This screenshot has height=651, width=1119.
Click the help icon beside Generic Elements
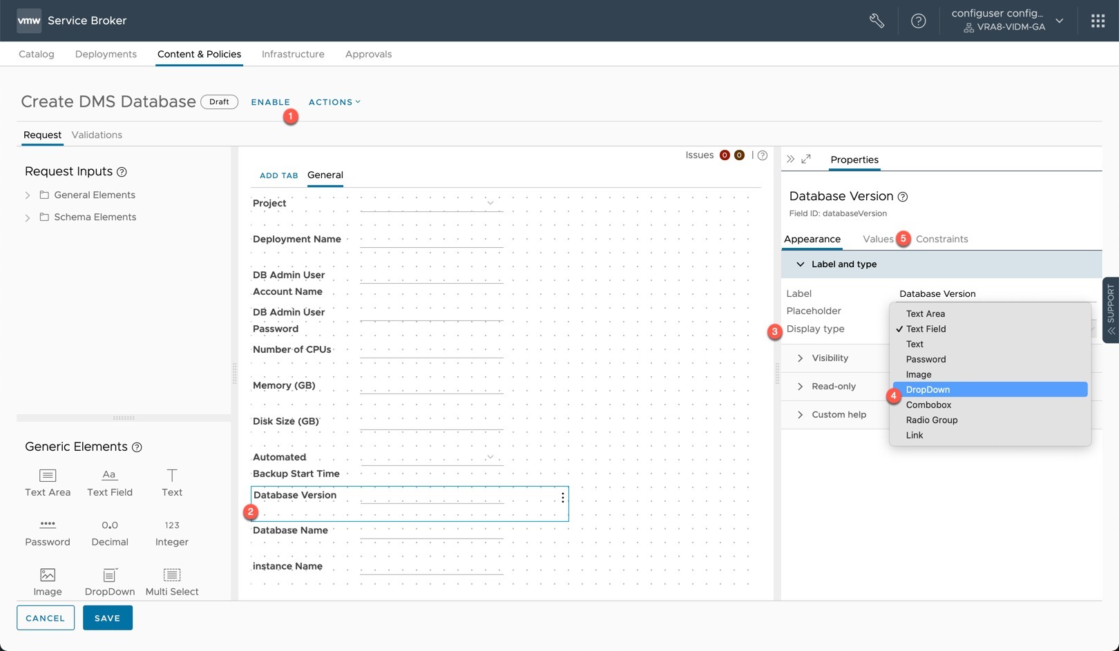pos(137,447)
